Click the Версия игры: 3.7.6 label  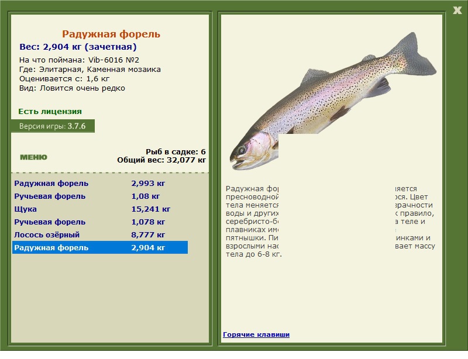[53, 126]
